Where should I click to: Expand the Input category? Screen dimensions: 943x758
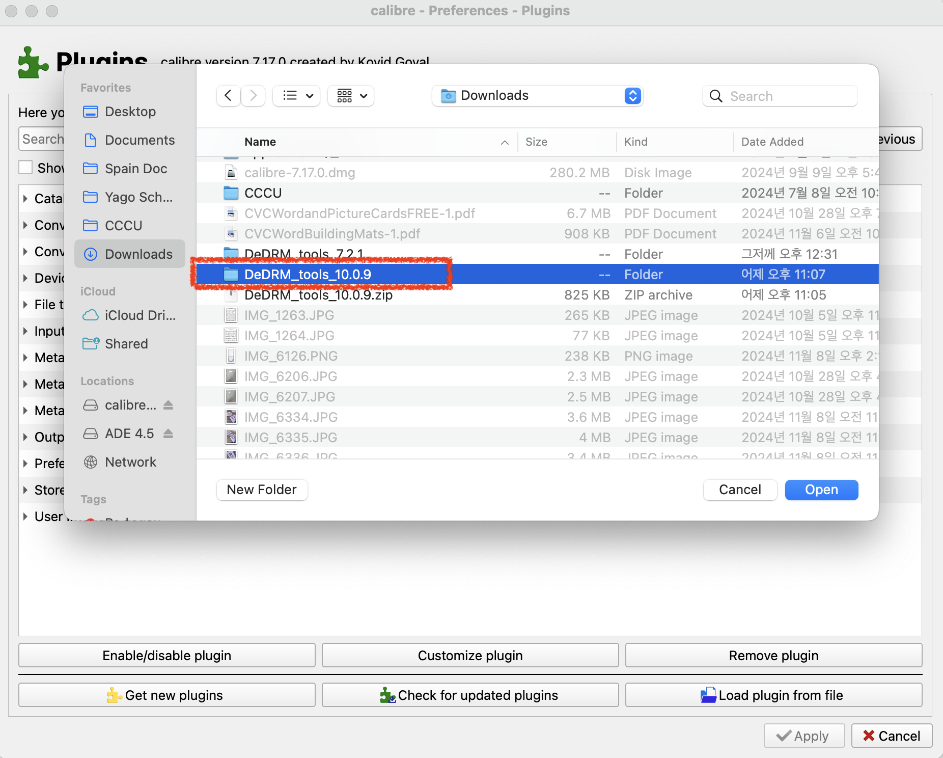25,331
